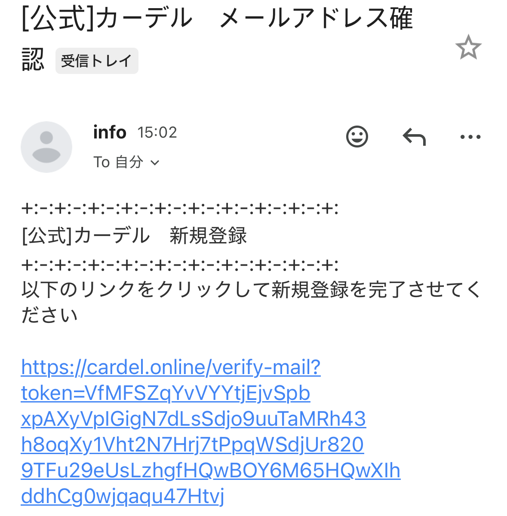
Task: Click the link line starting with 9TFu29eUsLzhgf
Action: [x=211, y=470]
